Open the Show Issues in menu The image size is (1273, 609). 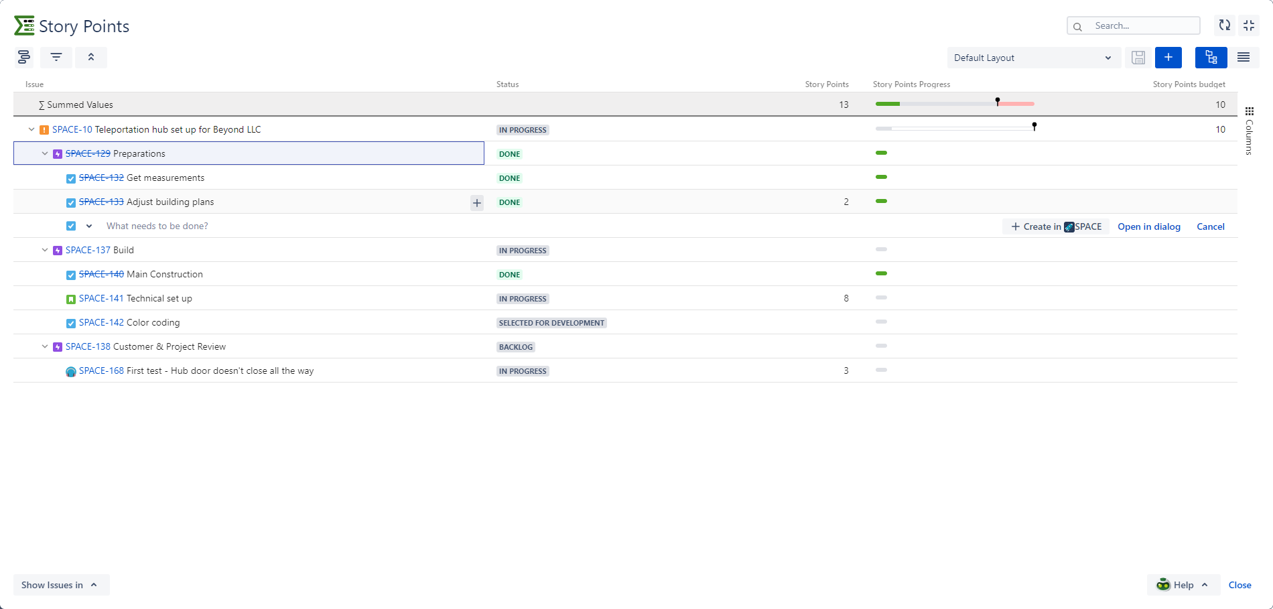(60, 585)
